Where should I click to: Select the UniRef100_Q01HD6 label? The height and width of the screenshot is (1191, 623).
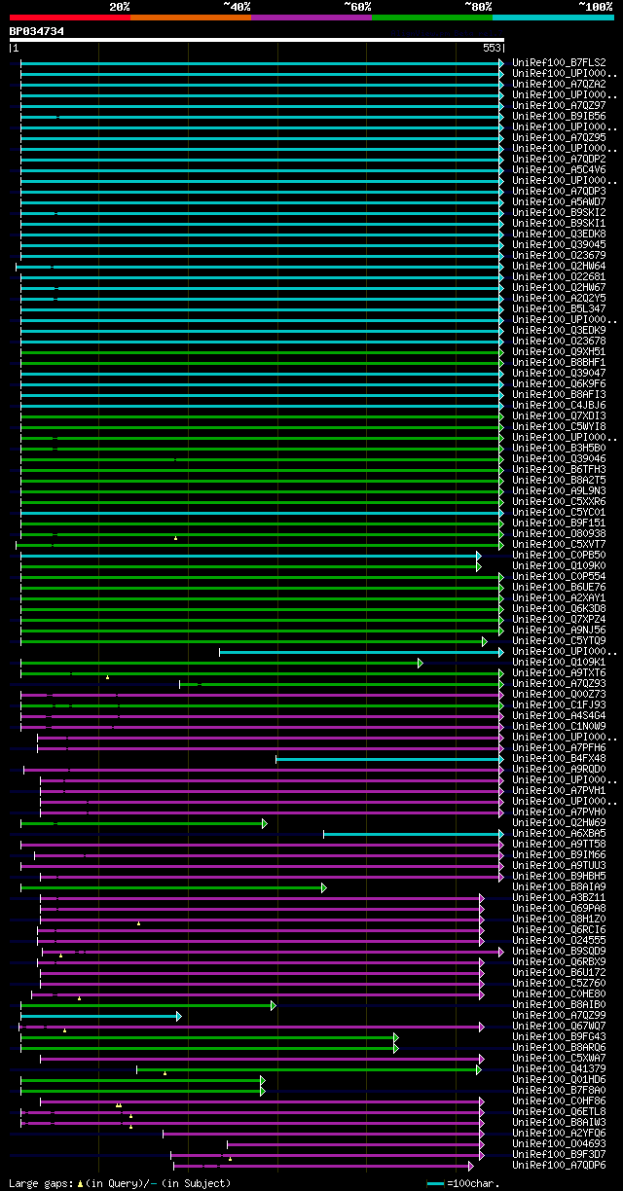point(560,1080)
